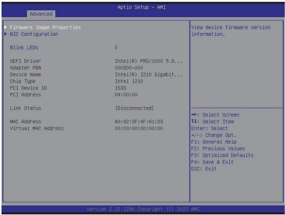
Task: Click the Blink LEDs value 0
Action: (x=116, y=48)
